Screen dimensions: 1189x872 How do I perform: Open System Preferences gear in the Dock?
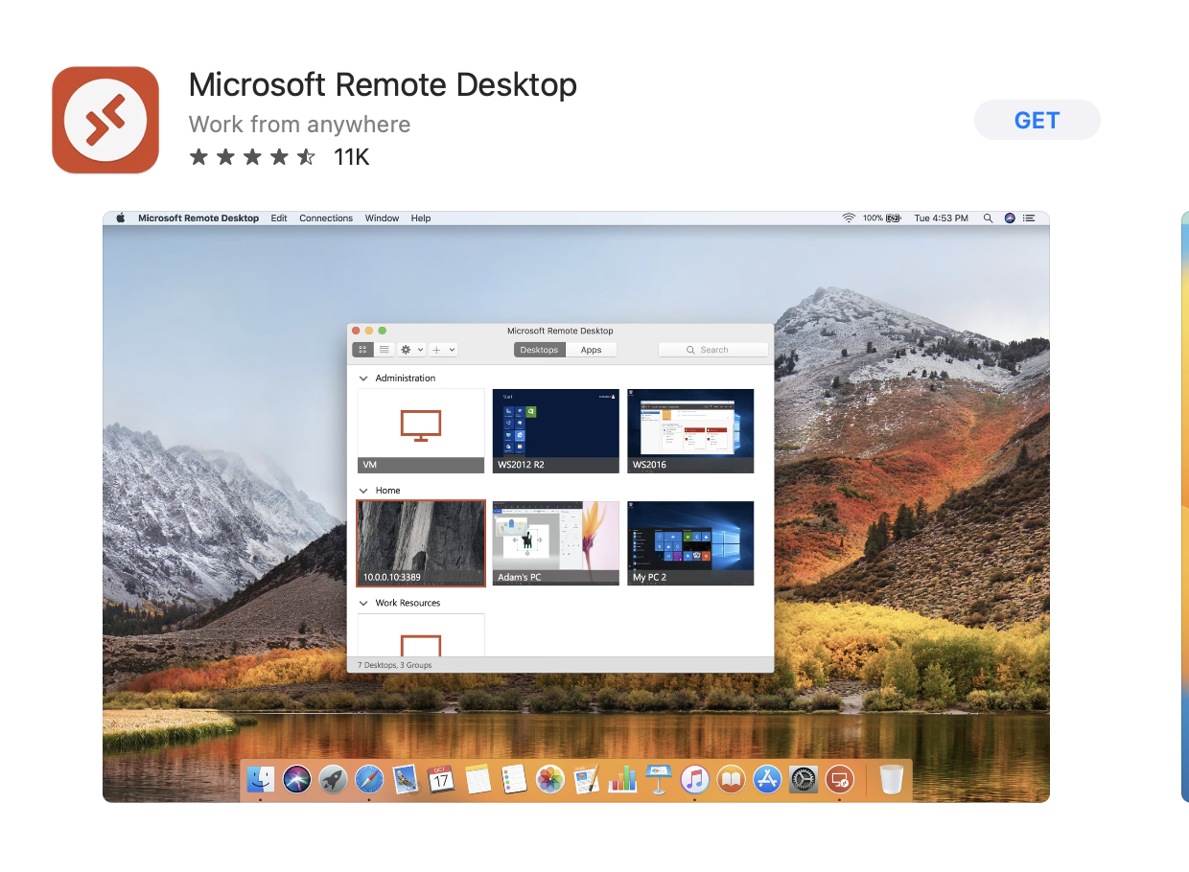pyautogui.click(x=803, y=778)
